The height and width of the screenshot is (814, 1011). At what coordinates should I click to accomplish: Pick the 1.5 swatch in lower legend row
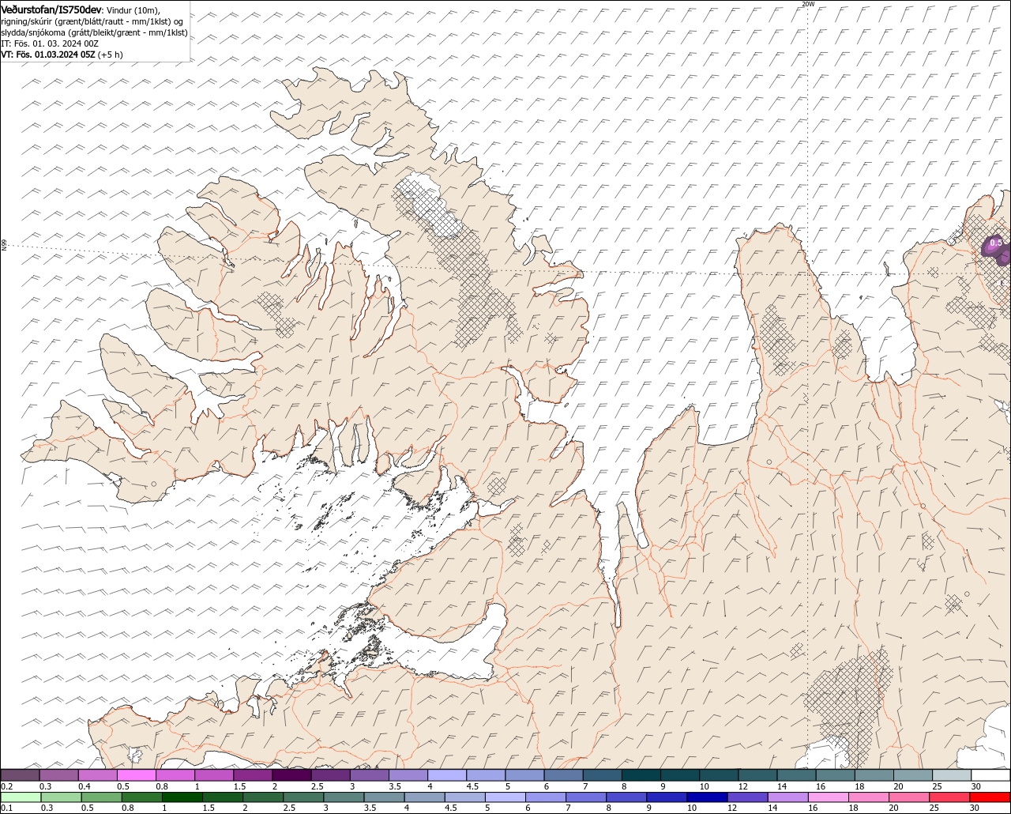tap(223, 797)
